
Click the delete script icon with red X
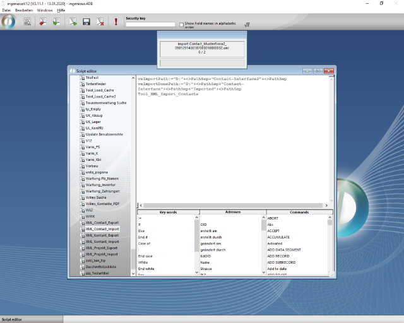[100, 22]
